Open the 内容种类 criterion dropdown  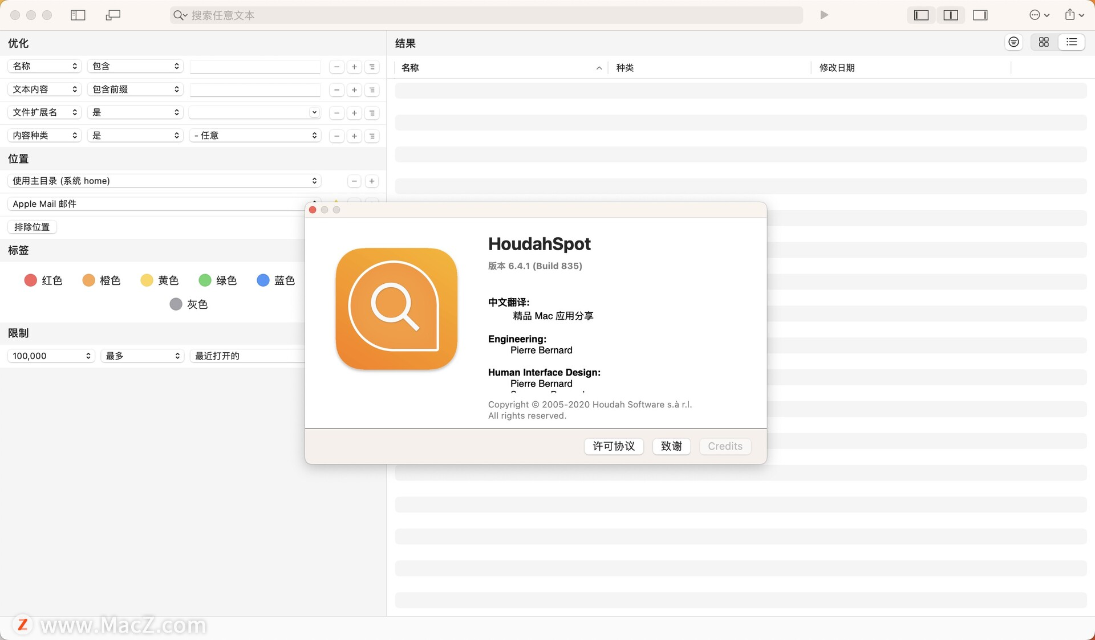[x=44, y=136]
